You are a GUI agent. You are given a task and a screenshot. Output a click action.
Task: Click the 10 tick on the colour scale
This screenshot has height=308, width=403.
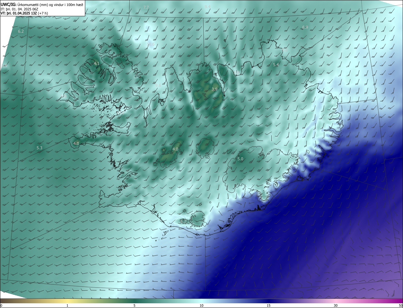201,305
